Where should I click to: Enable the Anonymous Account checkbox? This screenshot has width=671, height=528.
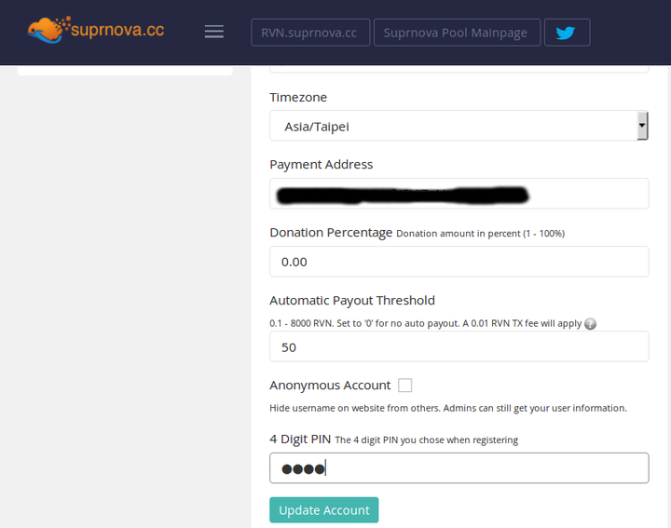coord(404,386)
